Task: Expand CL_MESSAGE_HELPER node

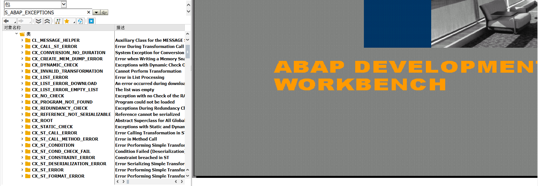Action: [22, 40]
